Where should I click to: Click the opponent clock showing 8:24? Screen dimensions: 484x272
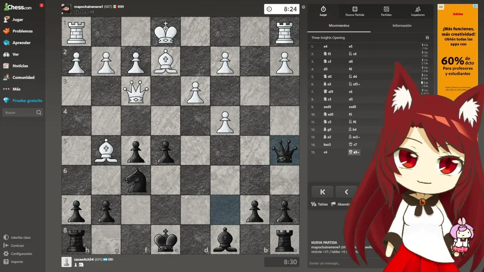[282, 9]
